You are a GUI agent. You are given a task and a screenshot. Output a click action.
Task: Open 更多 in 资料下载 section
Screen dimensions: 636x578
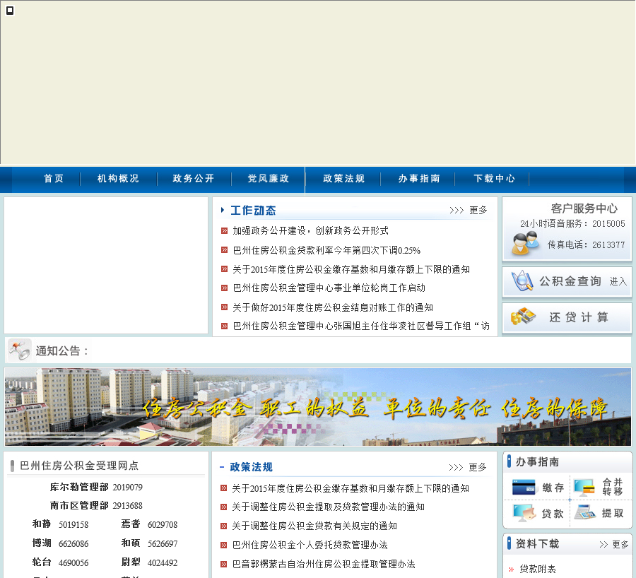(x=620, y=544)
